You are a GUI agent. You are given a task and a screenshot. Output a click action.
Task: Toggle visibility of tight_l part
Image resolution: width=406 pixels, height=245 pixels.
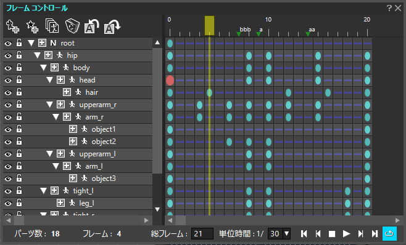coord(8,191)
